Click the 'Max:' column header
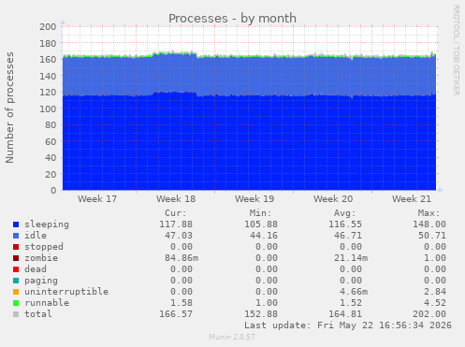465x347 pixels. click(x=429, y=213)
